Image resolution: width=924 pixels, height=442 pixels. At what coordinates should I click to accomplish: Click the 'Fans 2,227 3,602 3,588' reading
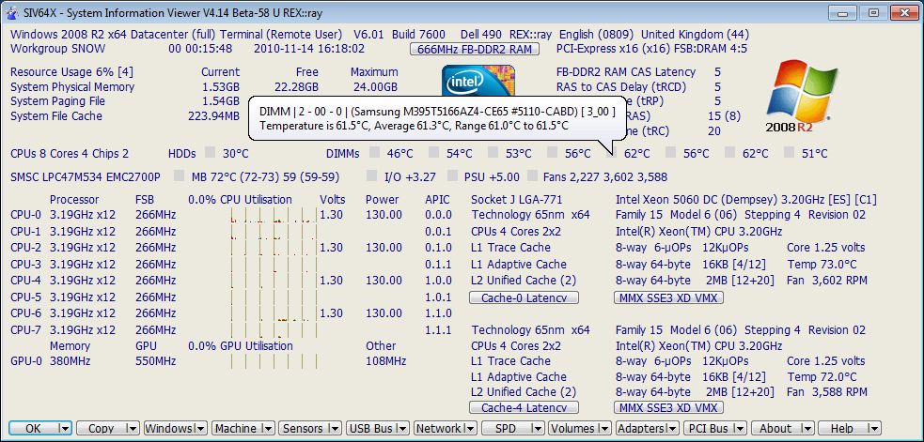[x=605, y=176]
